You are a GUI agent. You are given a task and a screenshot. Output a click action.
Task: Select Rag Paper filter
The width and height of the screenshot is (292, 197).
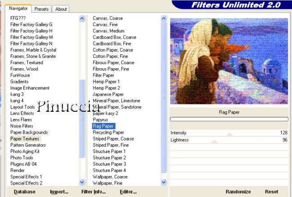click(x=103, y=126)
